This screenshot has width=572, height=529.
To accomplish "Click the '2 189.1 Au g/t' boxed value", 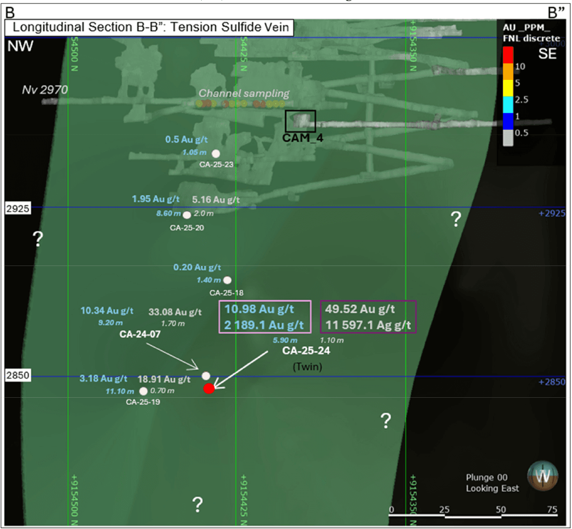I will click(264, 325).
